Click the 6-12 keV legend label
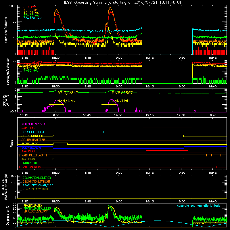This screenshot has height=230, width=230. tap(31, 10)
